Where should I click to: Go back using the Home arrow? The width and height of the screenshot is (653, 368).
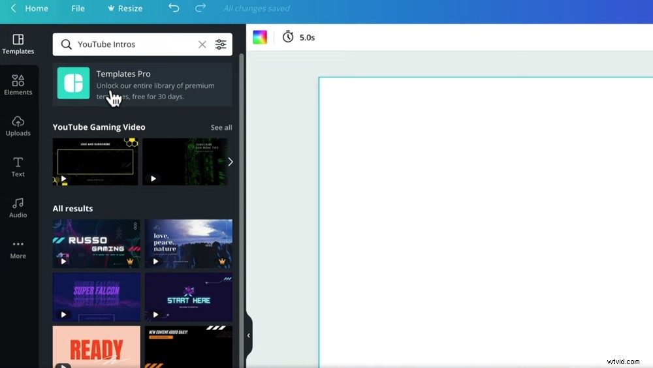(13, 8)
